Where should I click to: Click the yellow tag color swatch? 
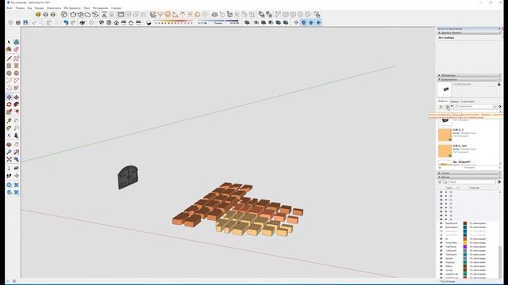tap(464, 243)
